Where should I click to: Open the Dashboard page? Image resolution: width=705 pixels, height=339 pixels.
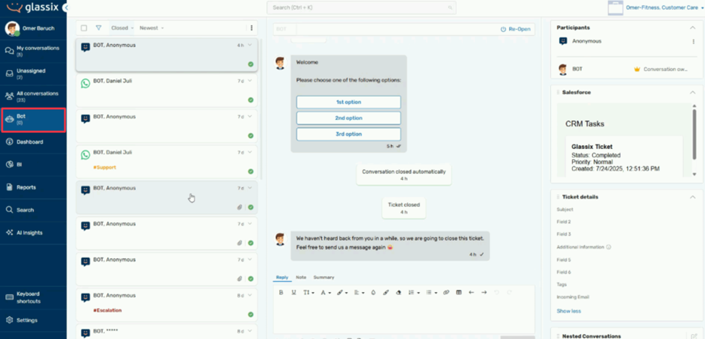33,142
